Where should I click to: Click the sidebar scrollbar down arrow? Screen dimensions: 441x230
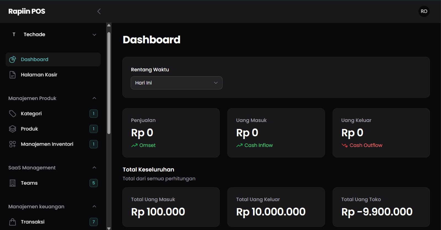pyautogui.click(x=109, y=228)
